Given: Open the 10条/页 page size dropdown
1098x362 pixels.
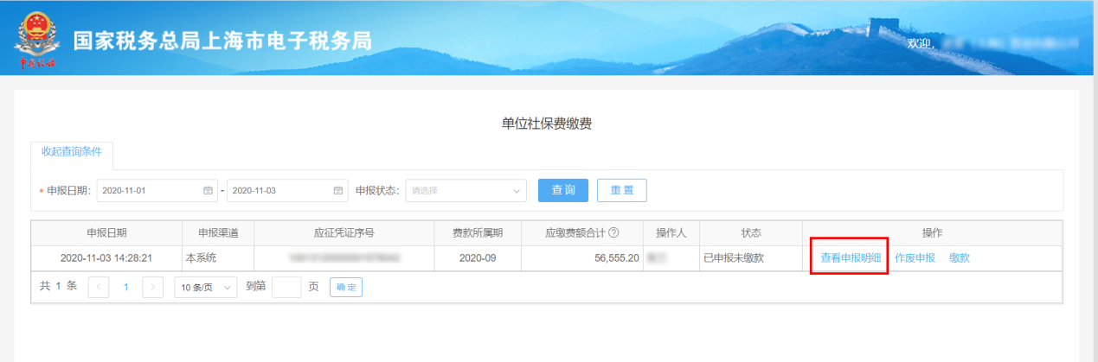Looking at the screenshot, I should [x=206, y=288].
